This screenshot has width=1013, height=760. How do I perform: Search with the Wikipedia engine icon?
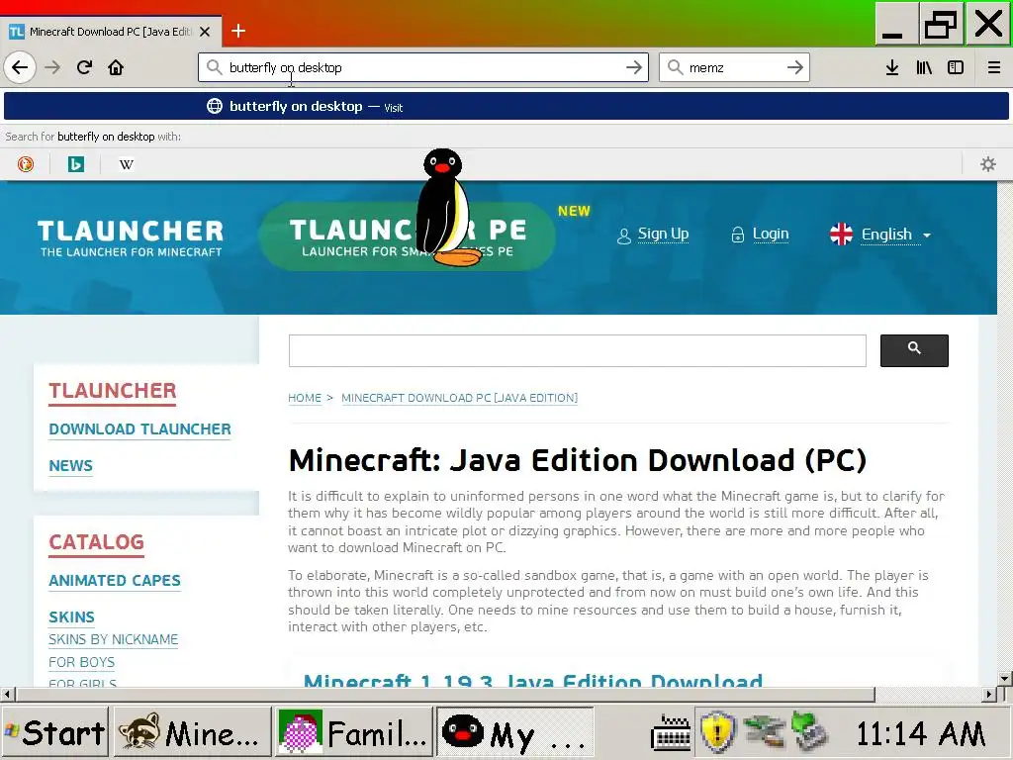pyautogui.click(x=127, y=164)
